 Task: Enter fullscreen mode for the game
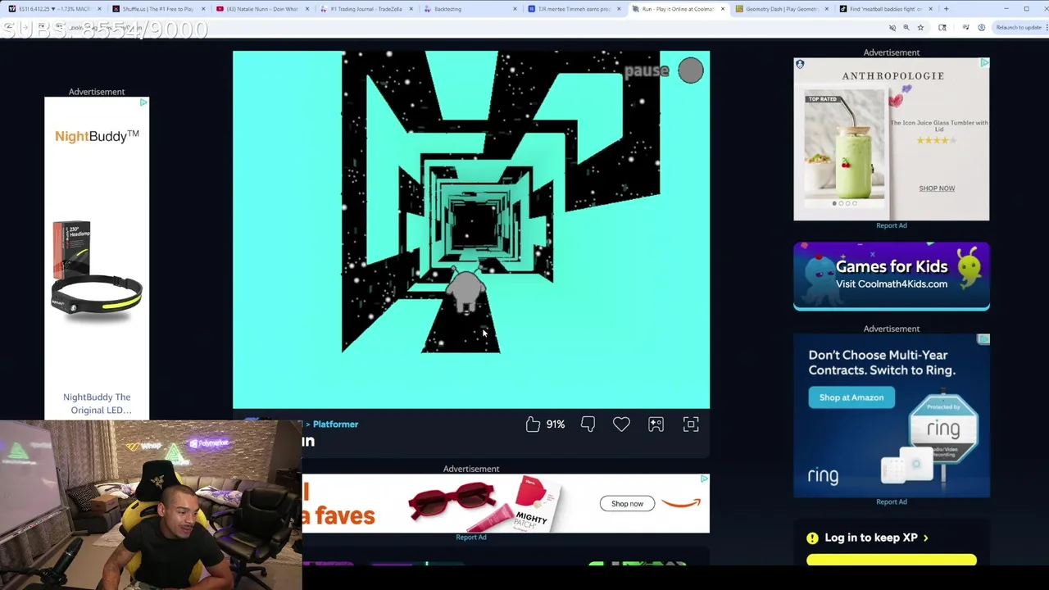(691, 424)
